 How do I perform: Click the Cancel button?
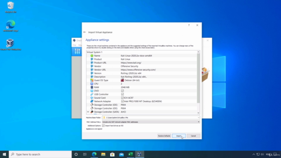click(x=193, y=136)
